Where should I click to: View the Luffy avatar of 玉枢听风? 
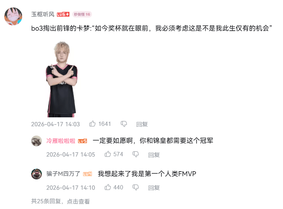[x=13, y=16]
